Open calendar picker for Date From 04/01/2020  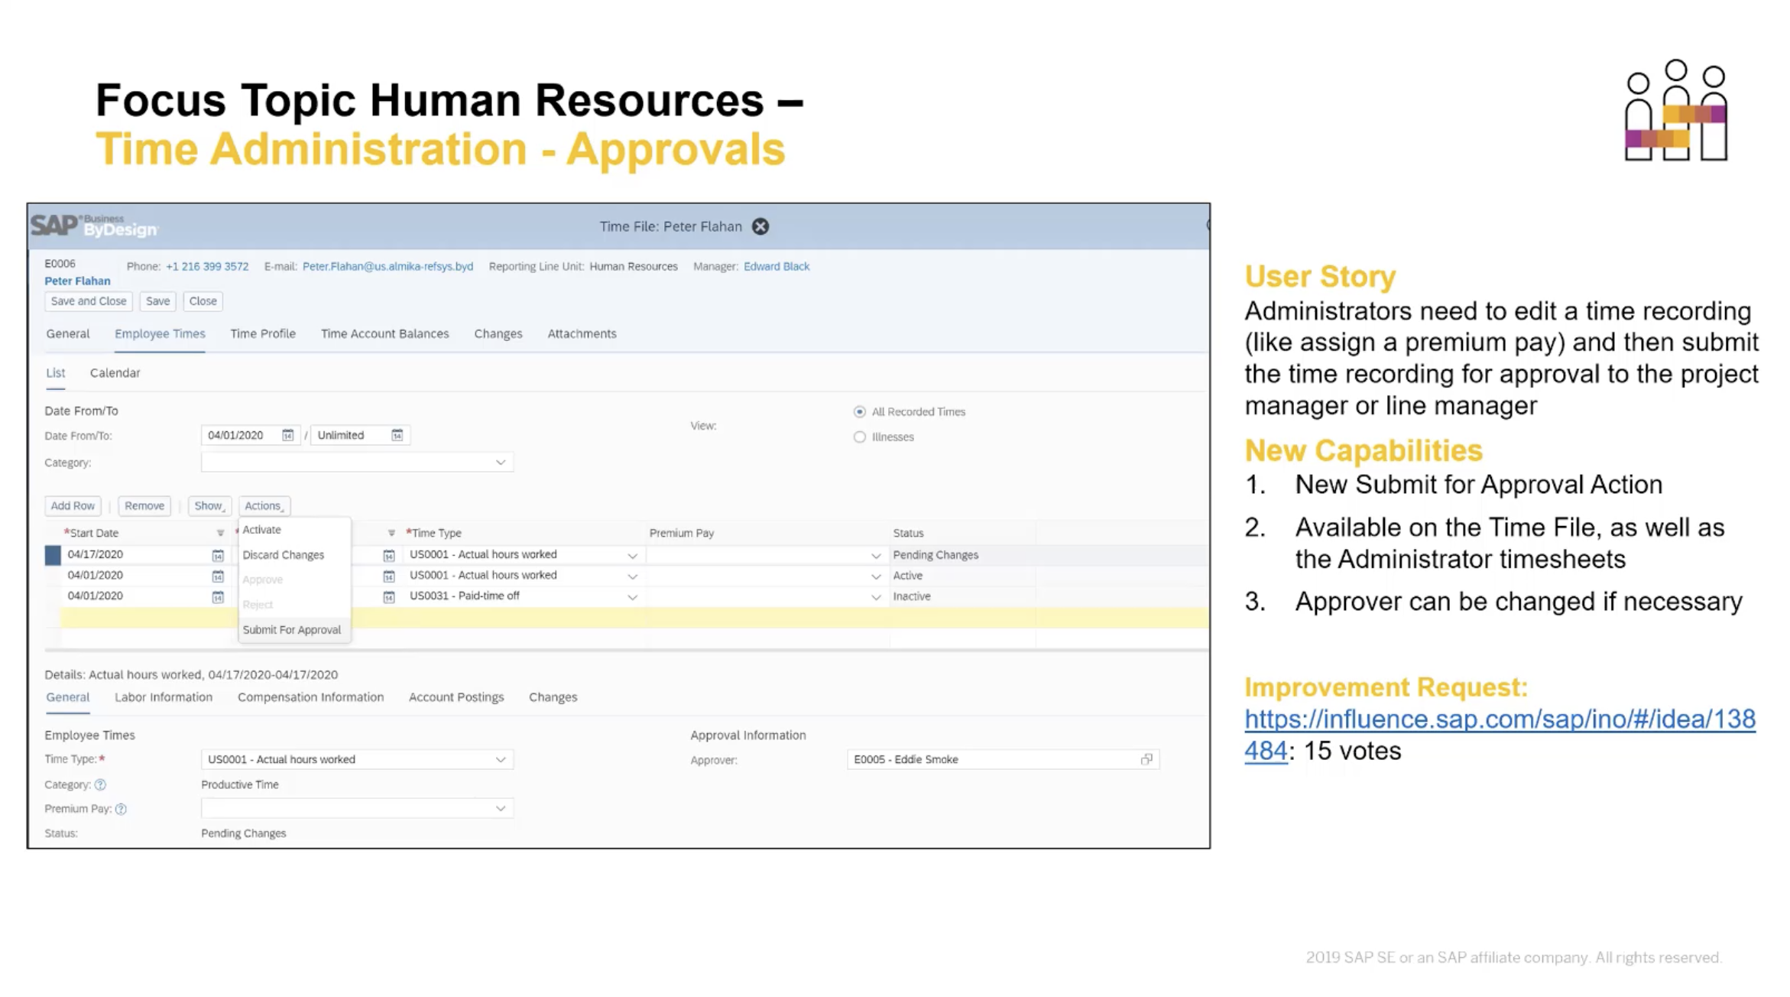pyautogui.click(x=287, y=435)
